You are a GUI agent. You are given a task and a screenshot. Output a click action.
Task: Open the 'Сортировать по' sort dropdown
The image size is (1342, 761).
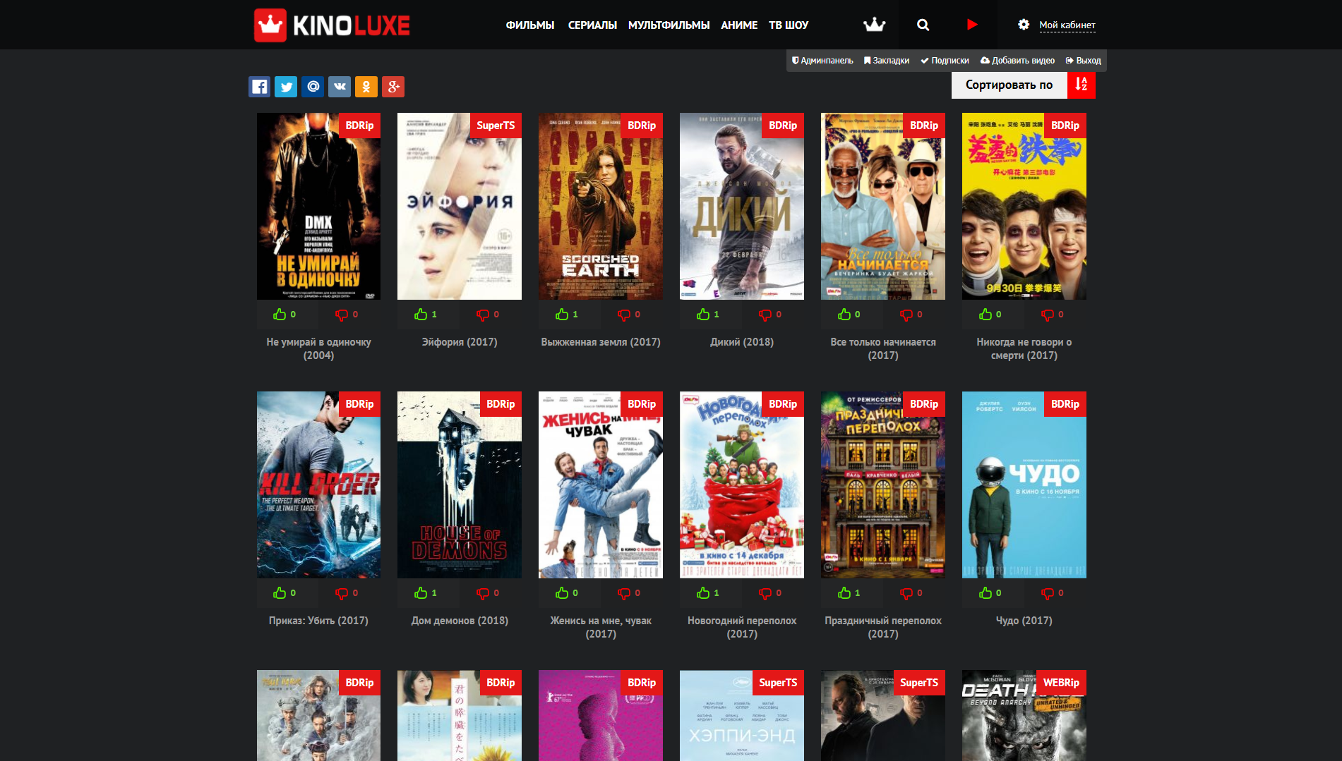[x=1010, y=85]
